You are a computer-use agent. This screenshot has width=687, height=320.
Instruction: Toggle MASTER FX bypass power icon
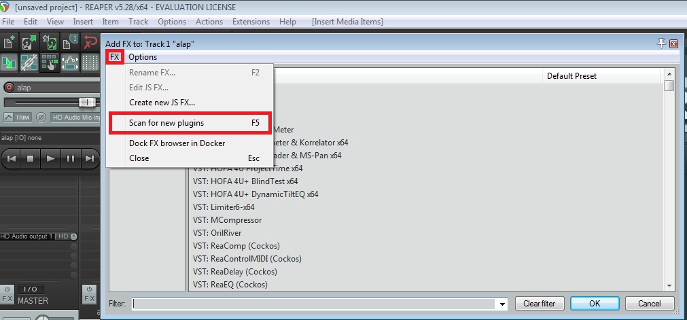pyautogui.click(x=7, y=289)
